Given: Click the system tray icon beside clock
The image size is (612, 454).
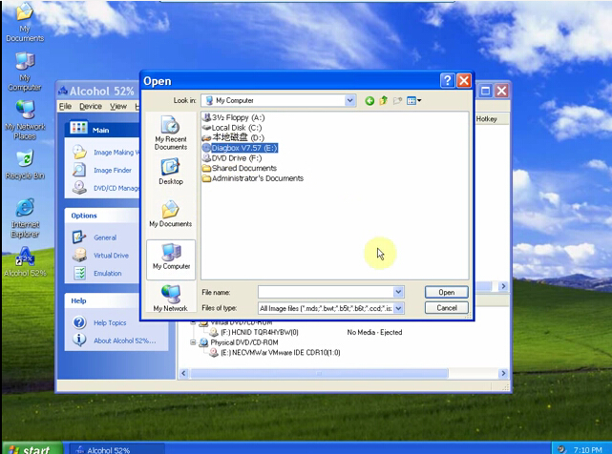Looking at the screenshot, I should (561, 449).
